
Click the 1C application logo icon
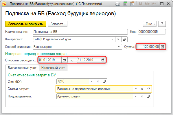tap(4, 4)
